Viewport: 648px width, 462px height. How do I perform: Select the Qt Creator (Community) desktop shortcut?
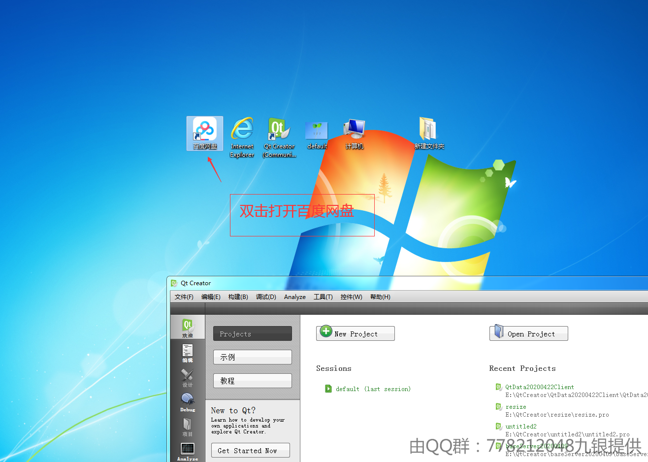279,137
